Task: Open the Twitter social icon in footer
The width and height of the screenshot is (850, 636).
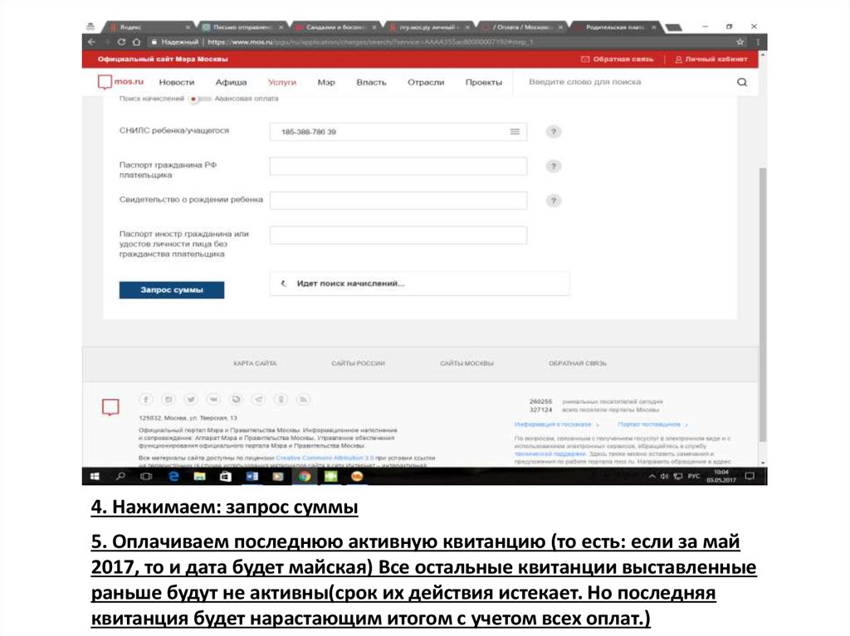Action: 190,399
